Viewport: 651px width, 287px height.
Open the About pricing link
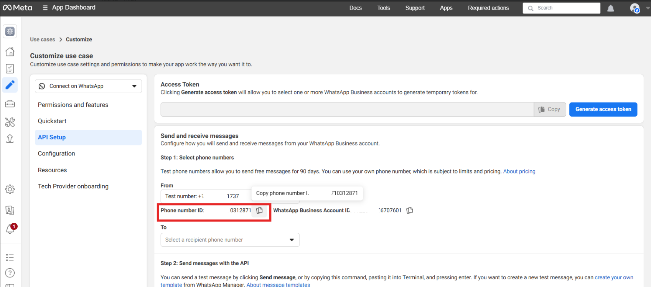[x=519, y=172]
